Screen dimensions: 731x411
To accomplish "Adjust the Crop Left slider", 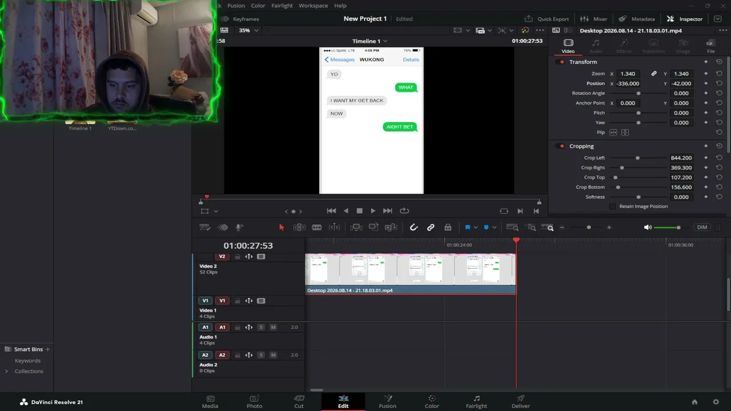I will pyautogui.click(x=637, y=158).
